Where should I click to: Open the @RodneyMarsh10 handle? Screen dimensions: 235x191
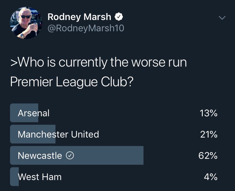(86, 28)
